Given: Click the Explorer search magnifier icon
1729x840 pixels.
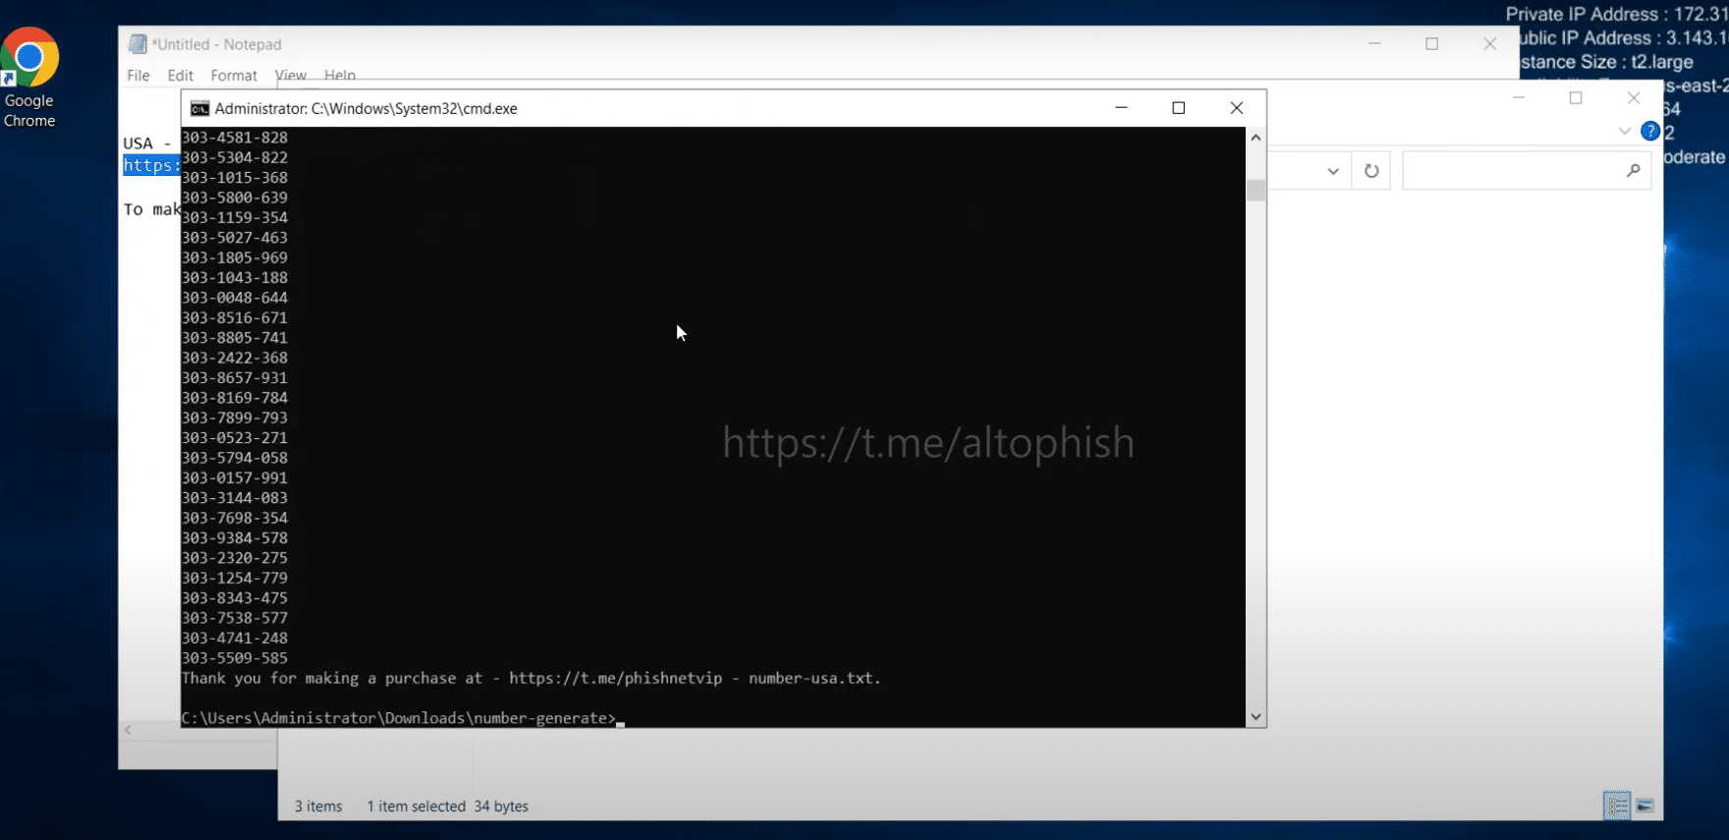Looking at the screenshot, I should 1633,171.
